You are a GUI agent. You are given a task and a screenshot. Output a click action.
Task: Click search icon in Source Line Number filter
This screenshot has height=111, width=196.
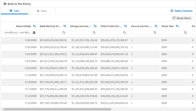[155, 33]
